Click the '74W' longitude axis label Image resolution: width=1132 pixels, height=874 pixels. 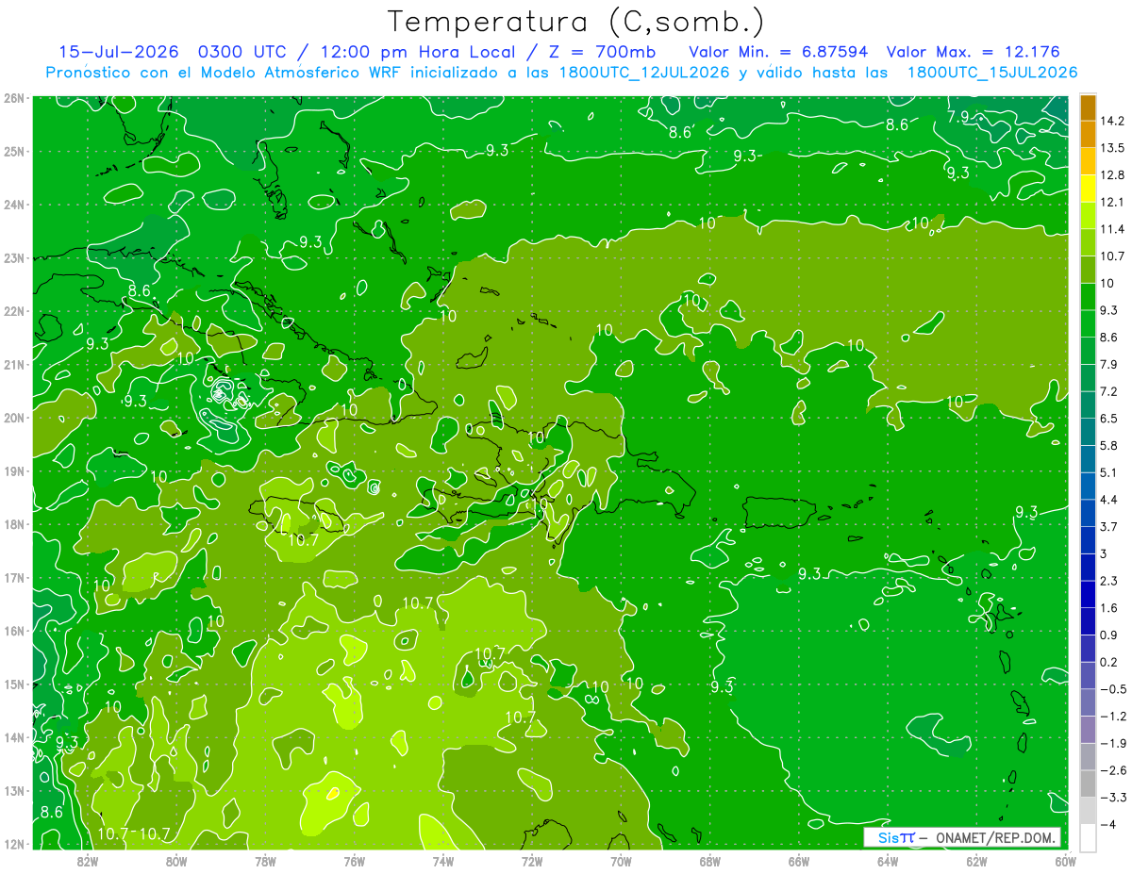click(443, 861)
